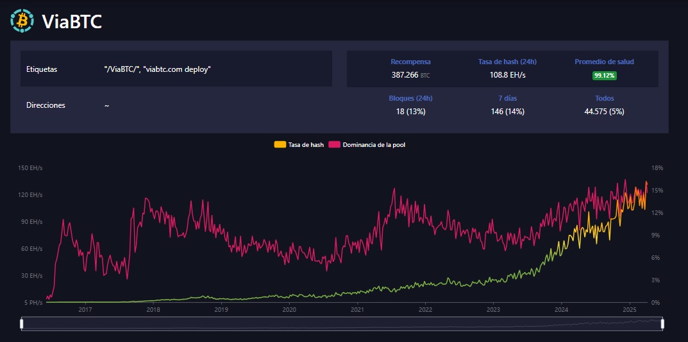Click the right handle of the chart range slider

pyautogui.click(x=662, y=324)
